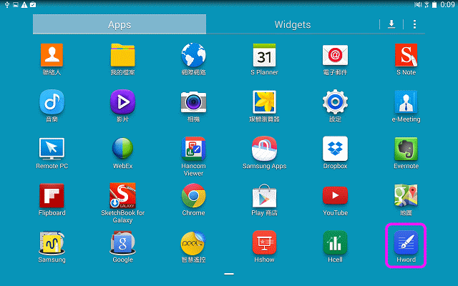Switch to the Apps tab
Screen dimensions: 458x286
click(120, 24)
